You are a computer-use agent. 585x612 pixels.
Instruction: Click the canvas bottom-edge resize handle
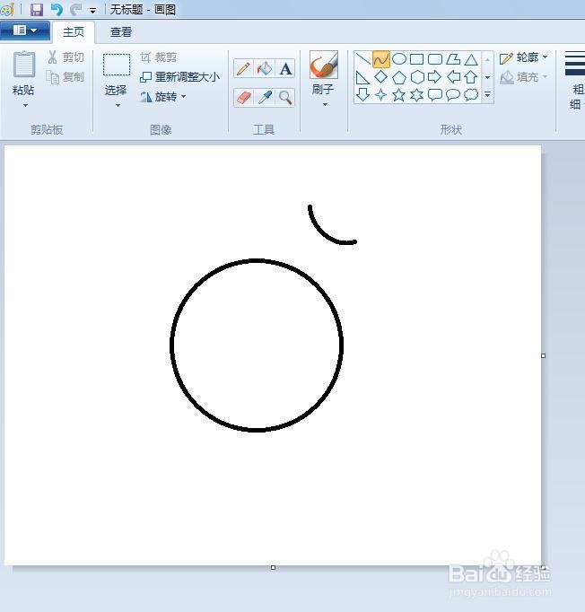pos(273,567)
